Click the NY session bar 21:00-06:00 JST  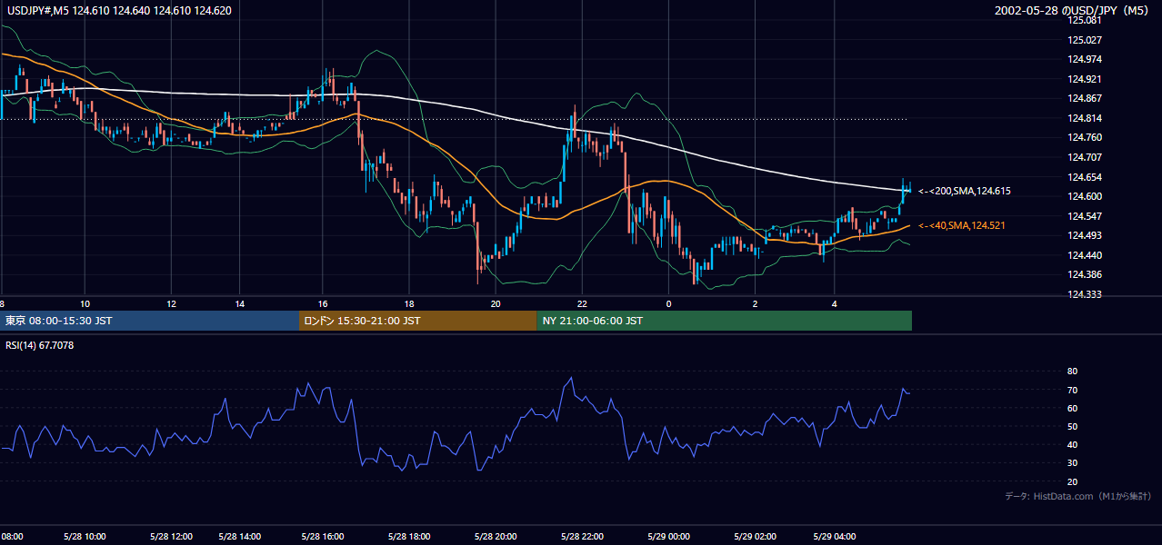[x=724, y=321]
